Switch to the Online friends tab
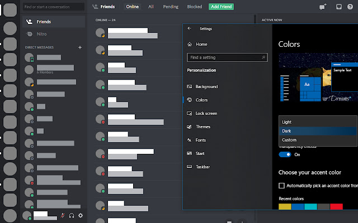The image size is (358, 223). point(133,7)
